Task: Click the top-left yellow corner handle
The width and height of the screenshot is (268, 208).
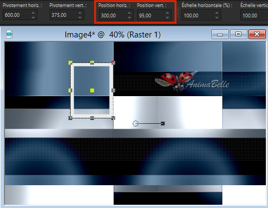Action: point(70,62)
